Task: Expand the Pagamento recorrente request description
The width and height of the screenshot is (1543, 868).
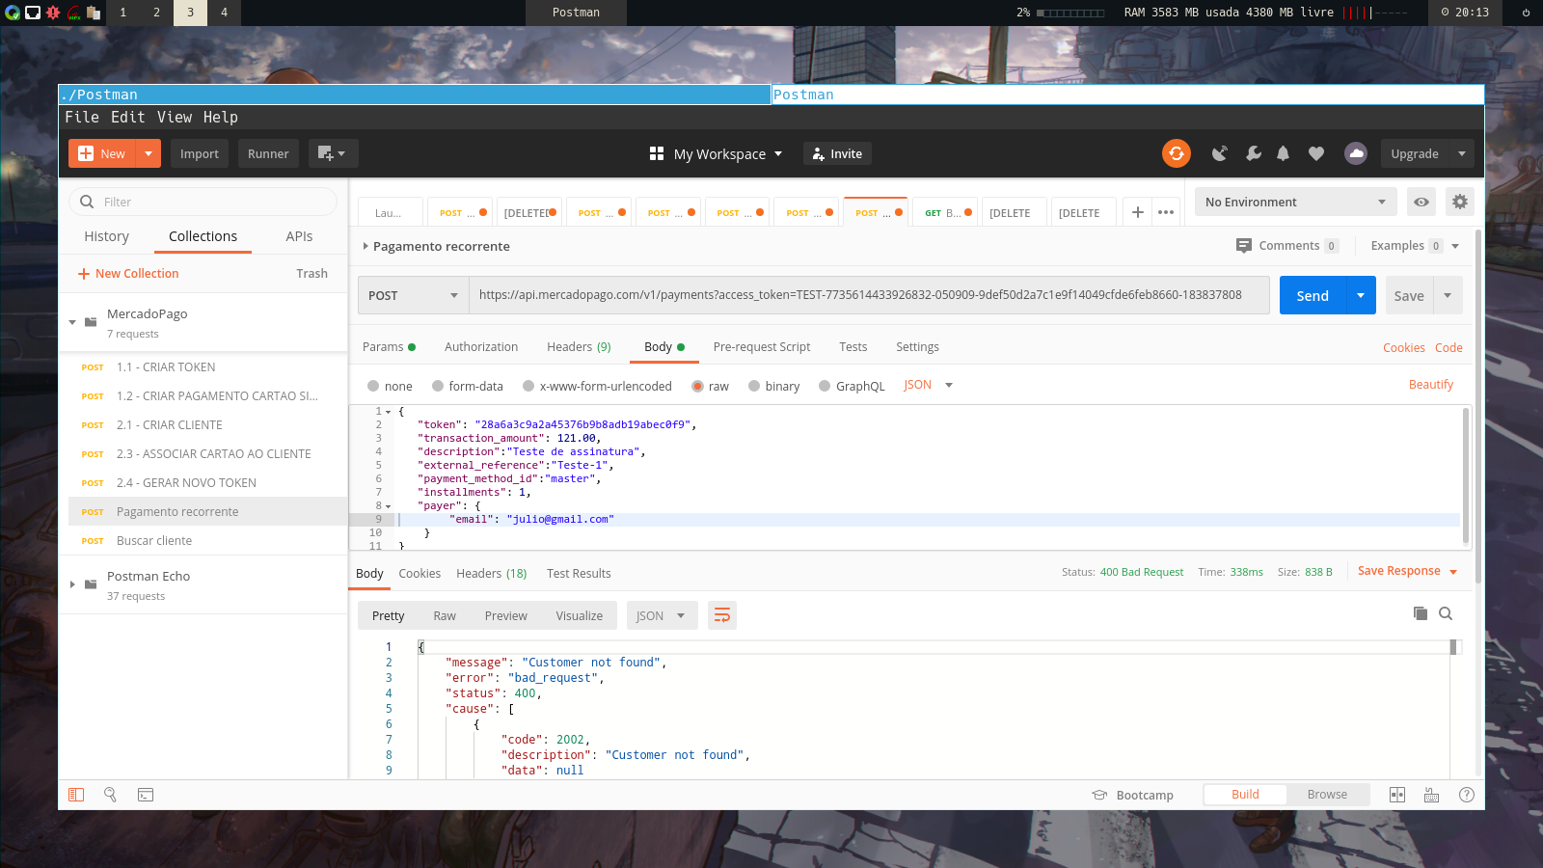Action: [365, 246]
